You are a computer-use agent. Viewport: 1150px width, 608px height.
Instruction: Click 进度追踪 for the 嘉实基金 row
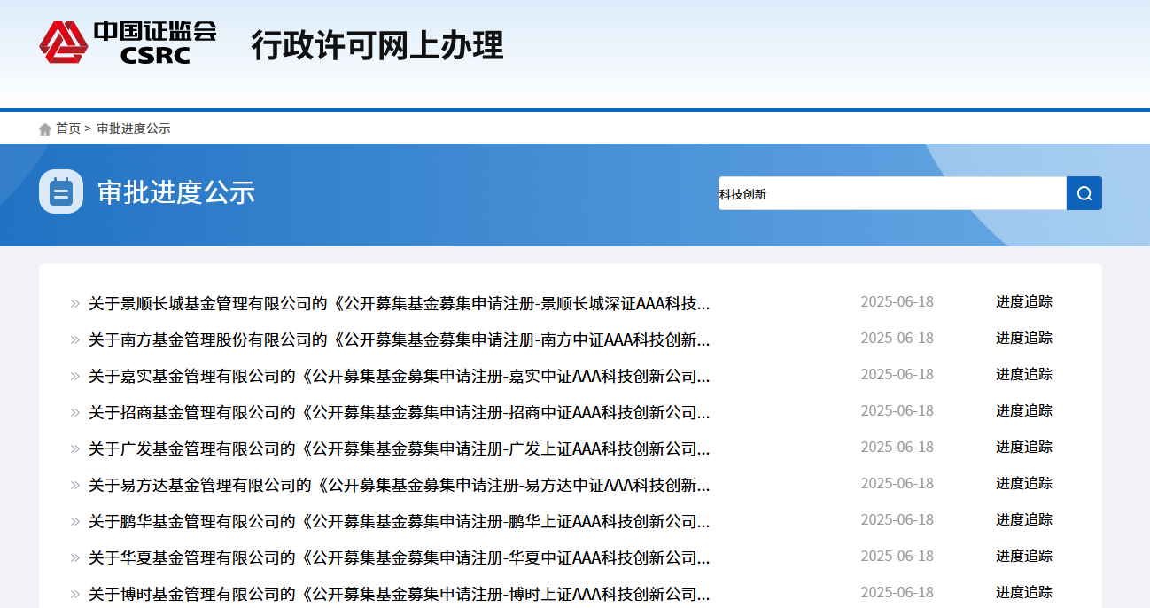point(1024,374)
